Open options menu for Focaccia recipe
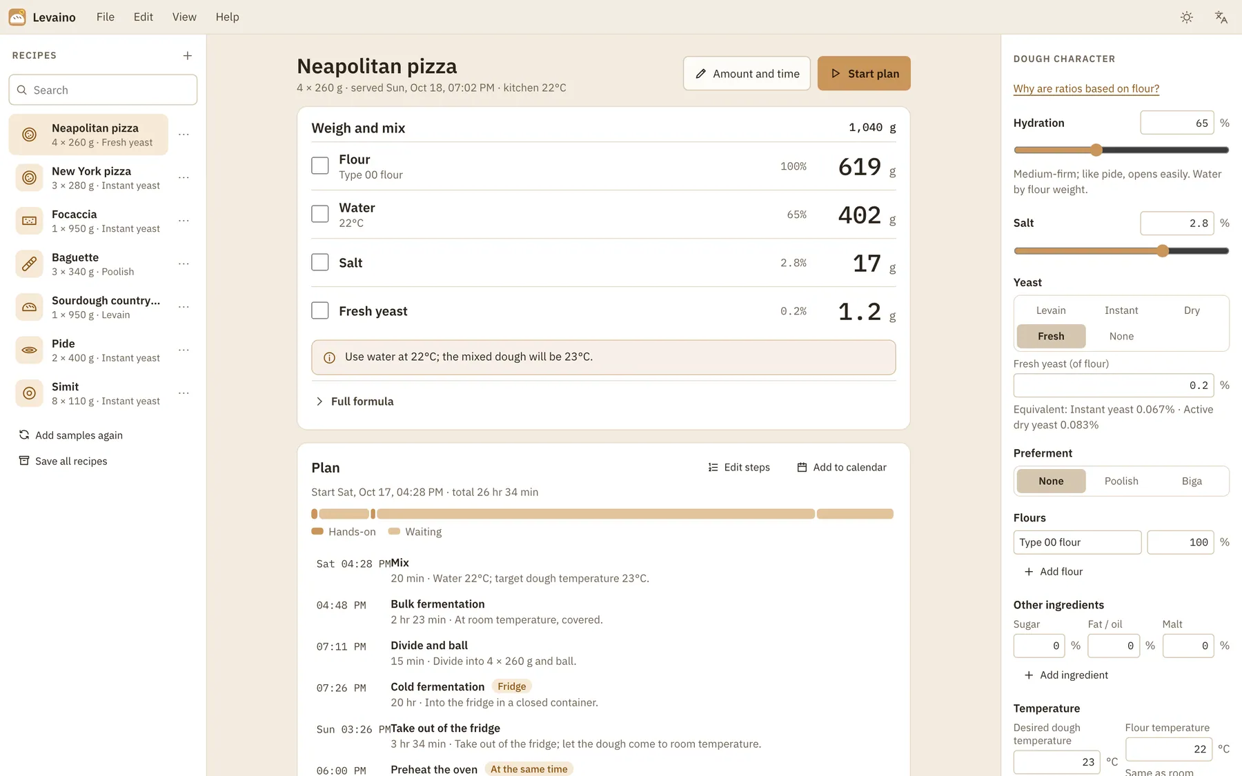The image size is (1242, 776). click(x=184, y=221)
